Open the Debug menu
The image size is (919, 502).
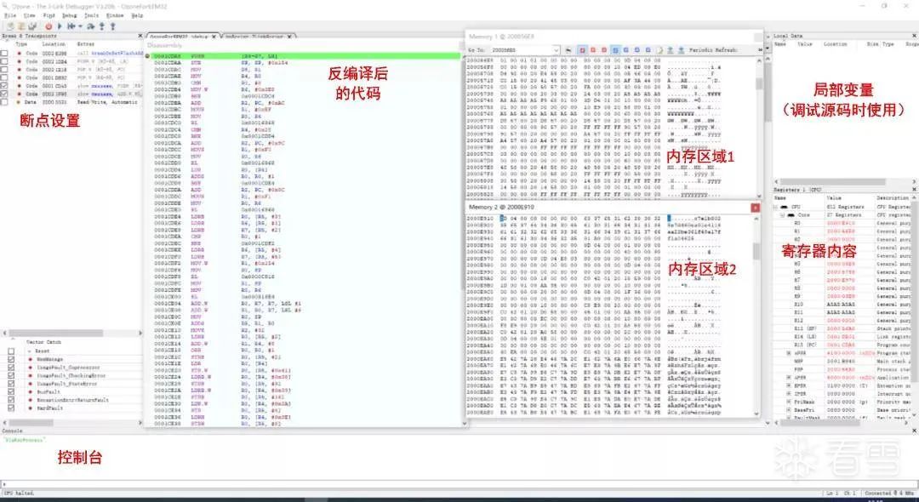click(69, 15)
